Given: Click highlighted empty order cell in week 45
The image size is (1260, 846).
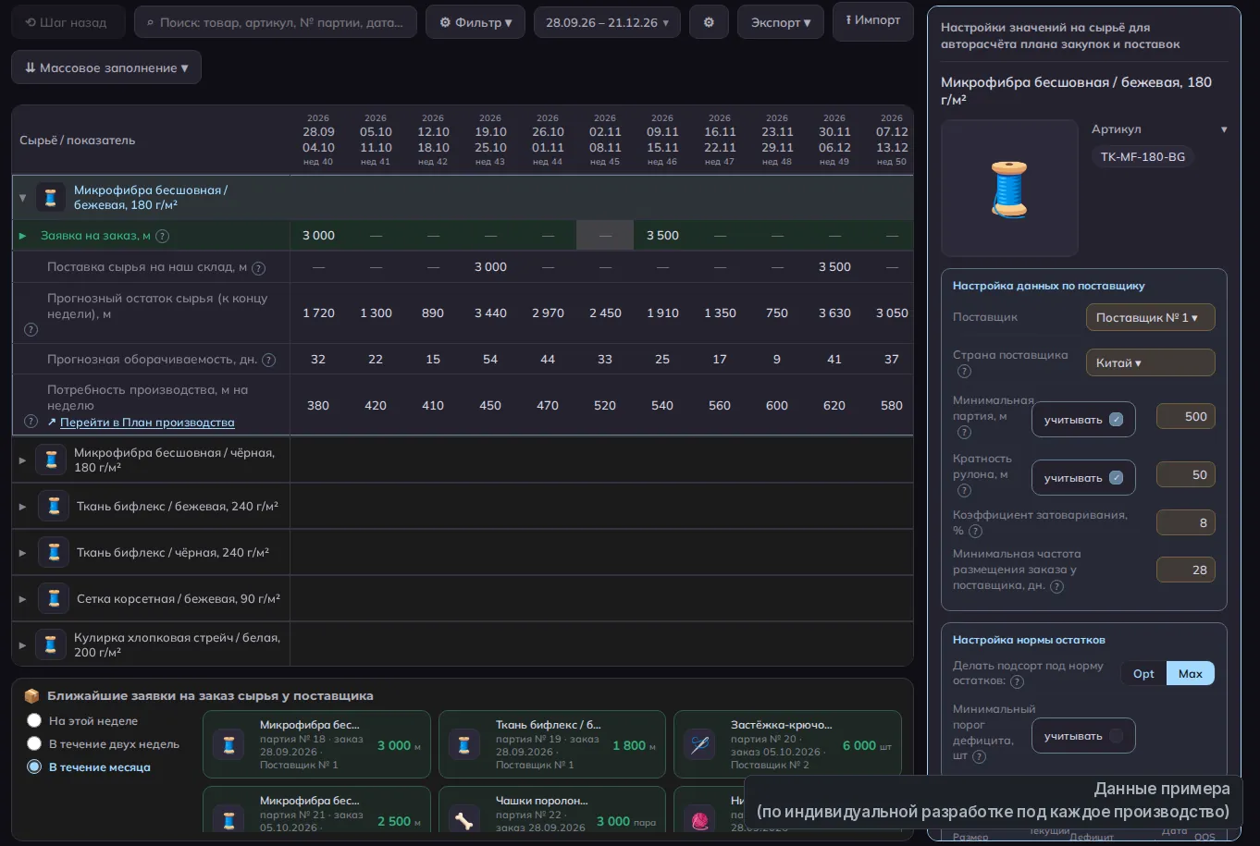Looking at the screenshot, I should (x=605, y=236).
